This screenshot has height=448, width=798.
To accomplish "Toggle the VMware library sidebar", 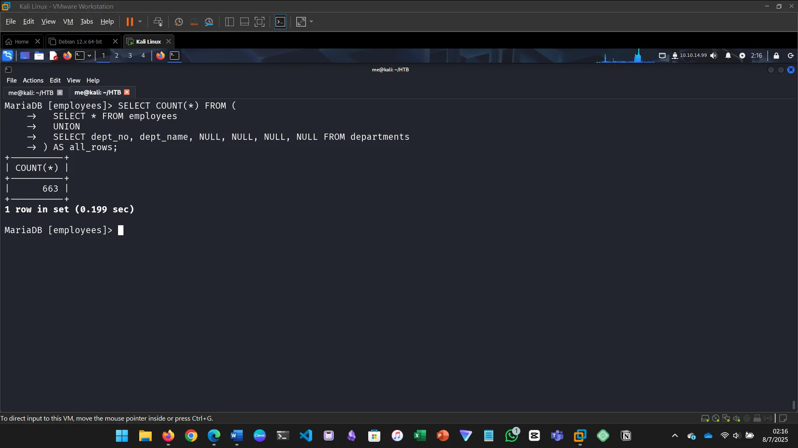I will pyautogui.click(x=229, y=22).
